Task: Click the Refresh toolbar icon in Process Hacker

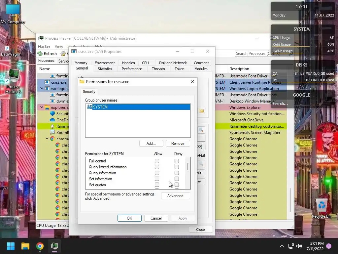Action: 40,54
